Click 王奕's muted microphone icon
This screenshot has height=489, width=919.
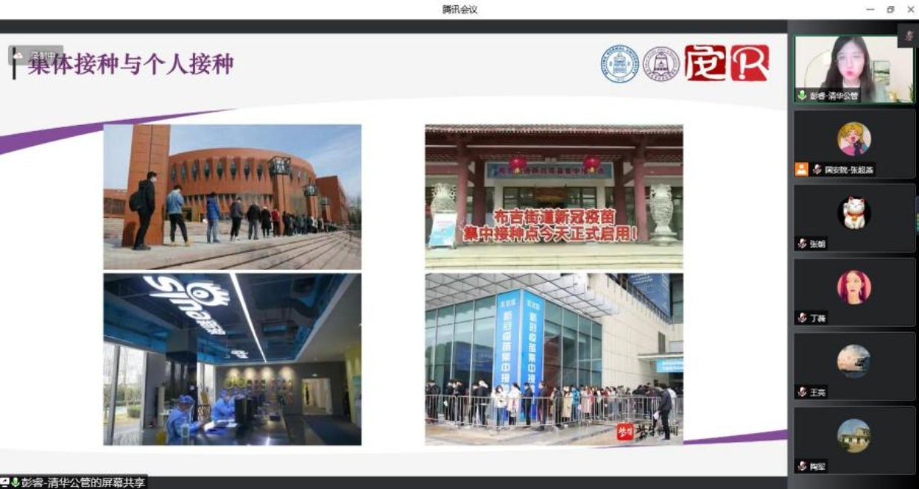802,392
